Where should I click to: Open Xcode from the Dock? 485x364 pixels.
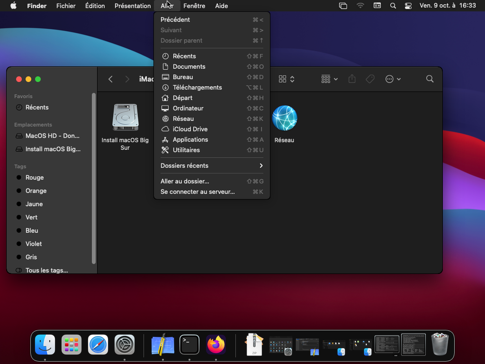[163, 345]
